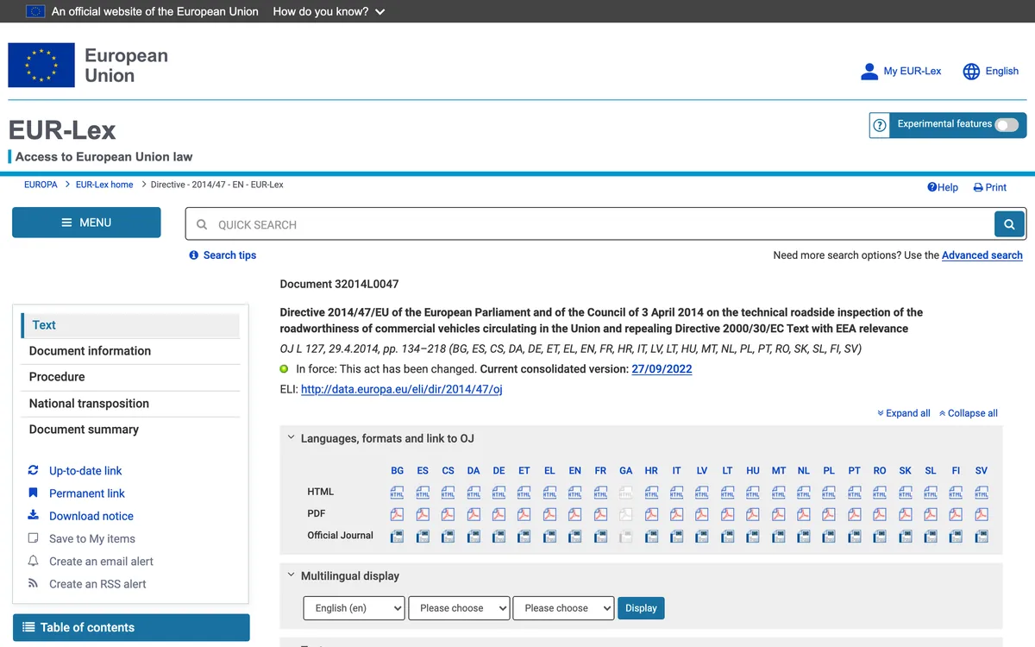Open the EN Official Journal icon
This screenshot has height=647, width=1035.
pyautogui.click(x=575, y=536)
